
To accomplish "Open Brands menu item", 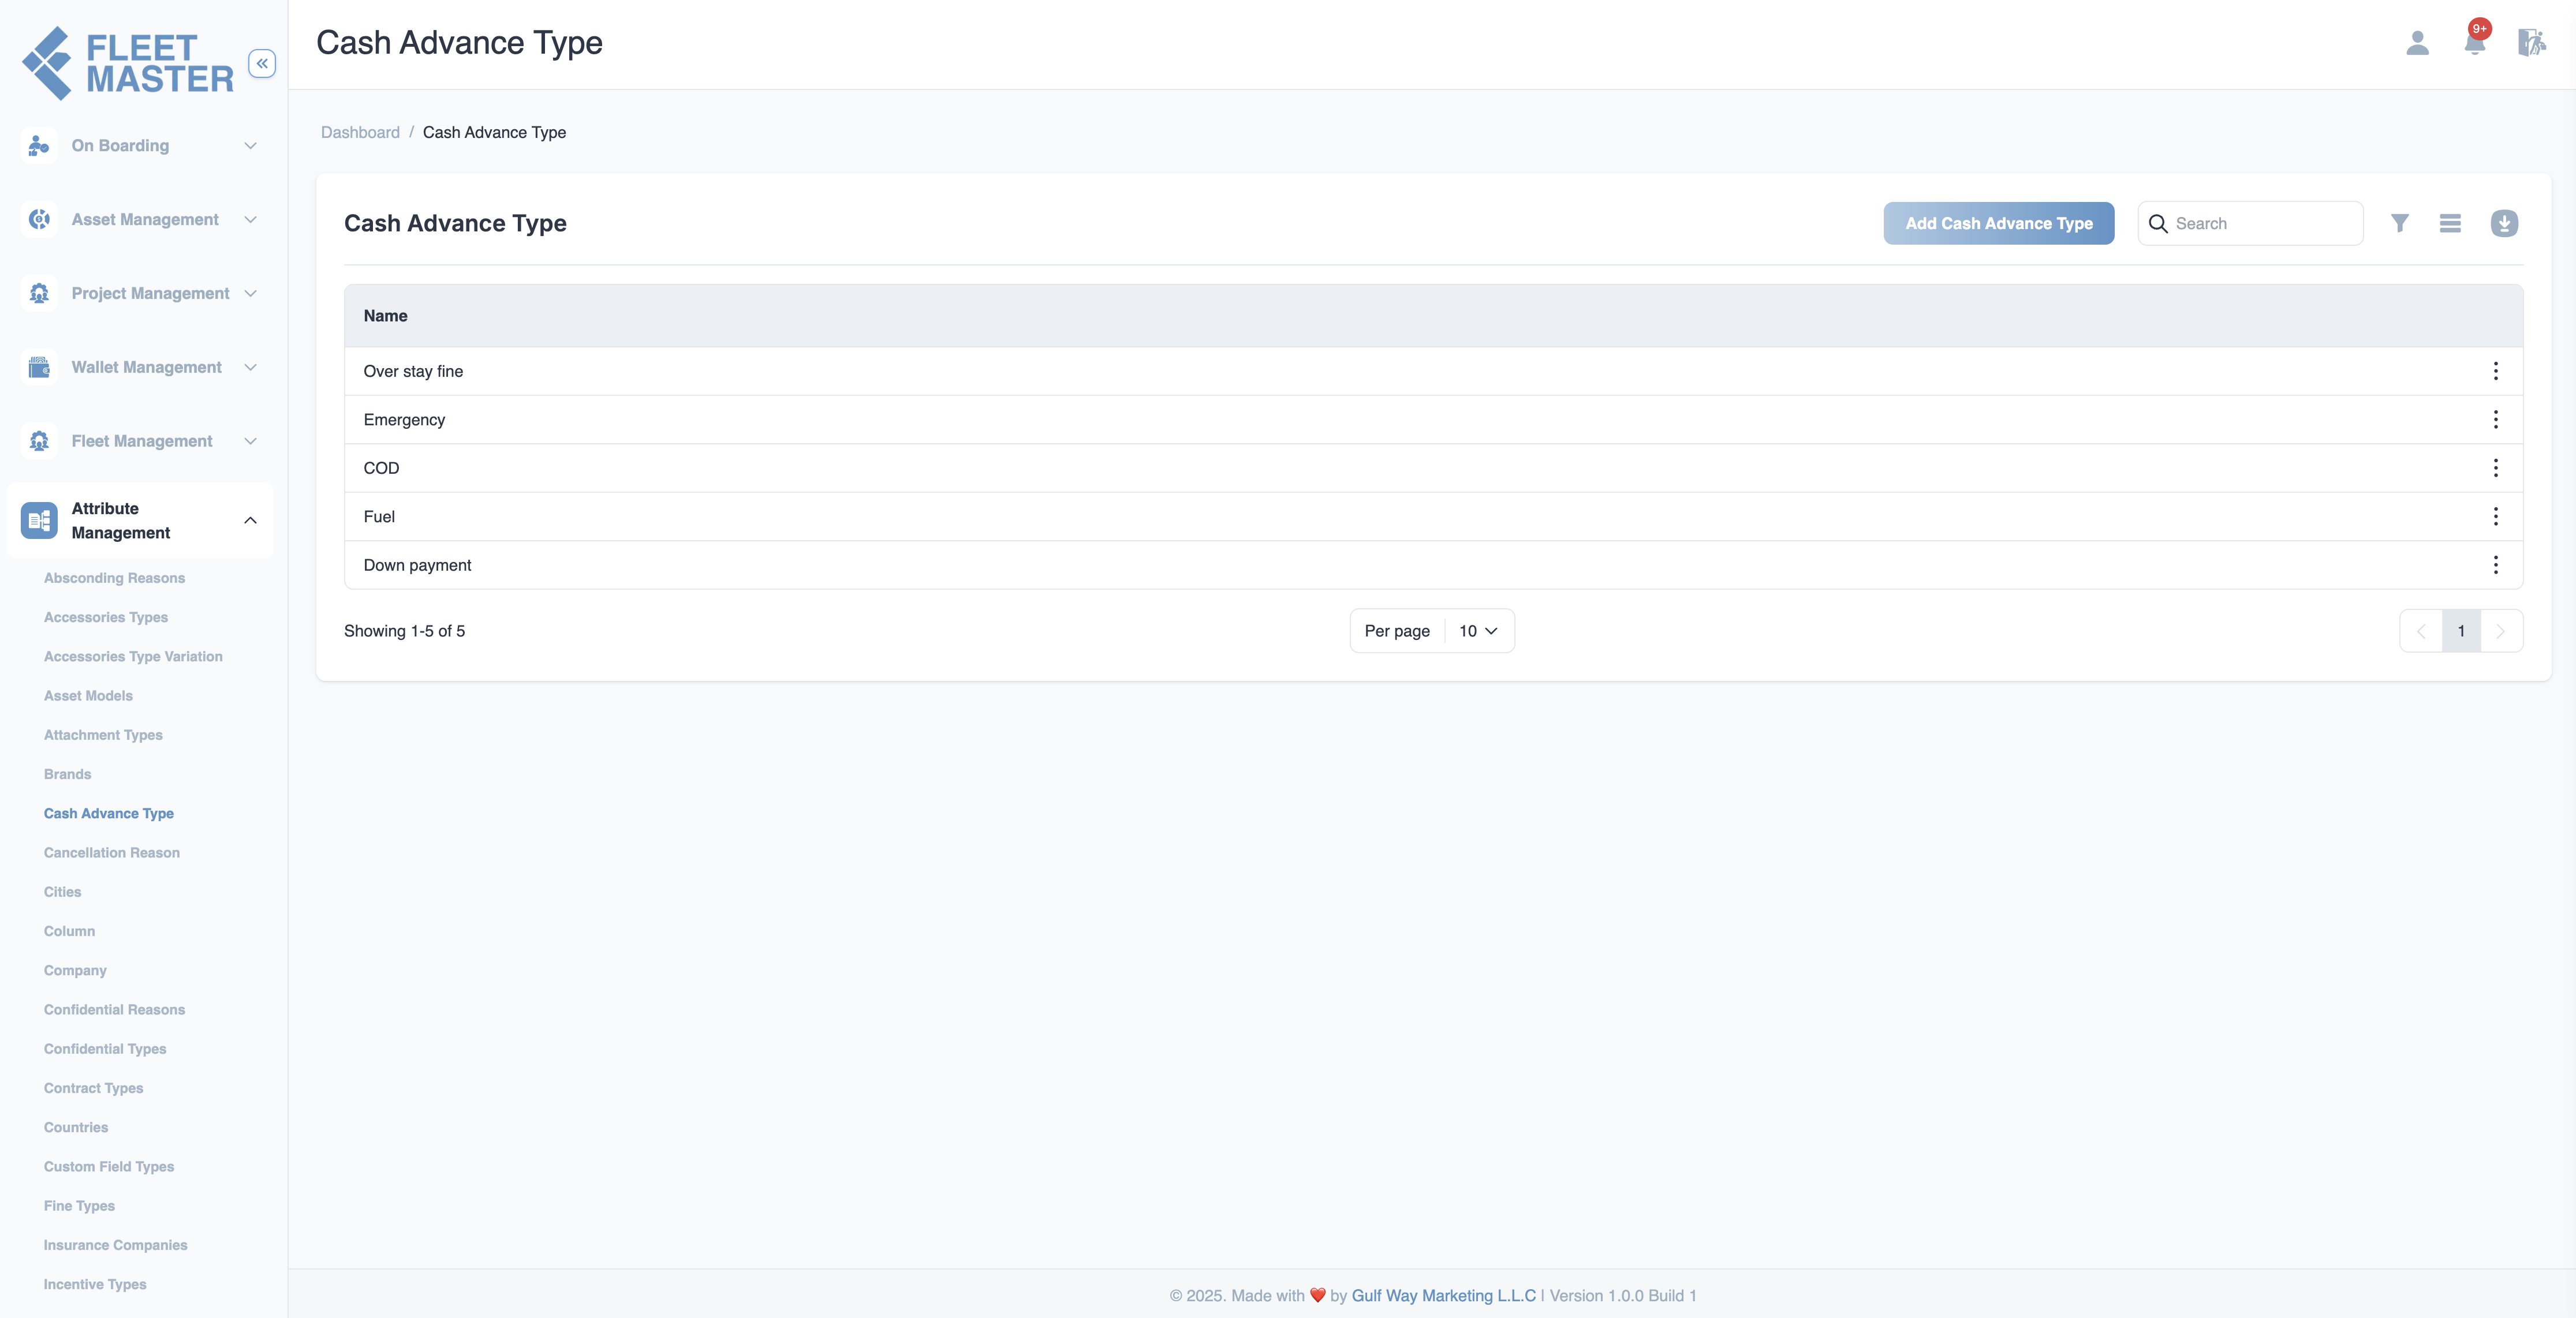I will (67, 774).
